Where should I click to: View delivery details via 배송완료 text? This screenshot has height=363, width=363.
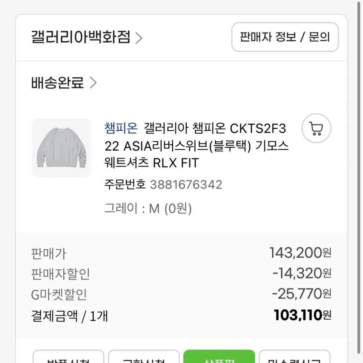coord(57,83)
